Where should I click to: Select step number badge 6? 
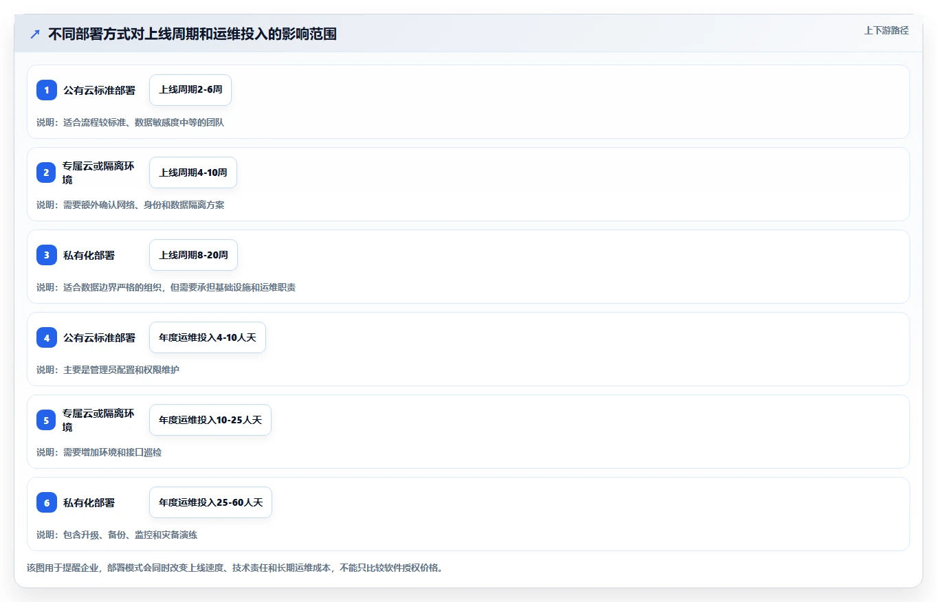(x=47, y=502)
